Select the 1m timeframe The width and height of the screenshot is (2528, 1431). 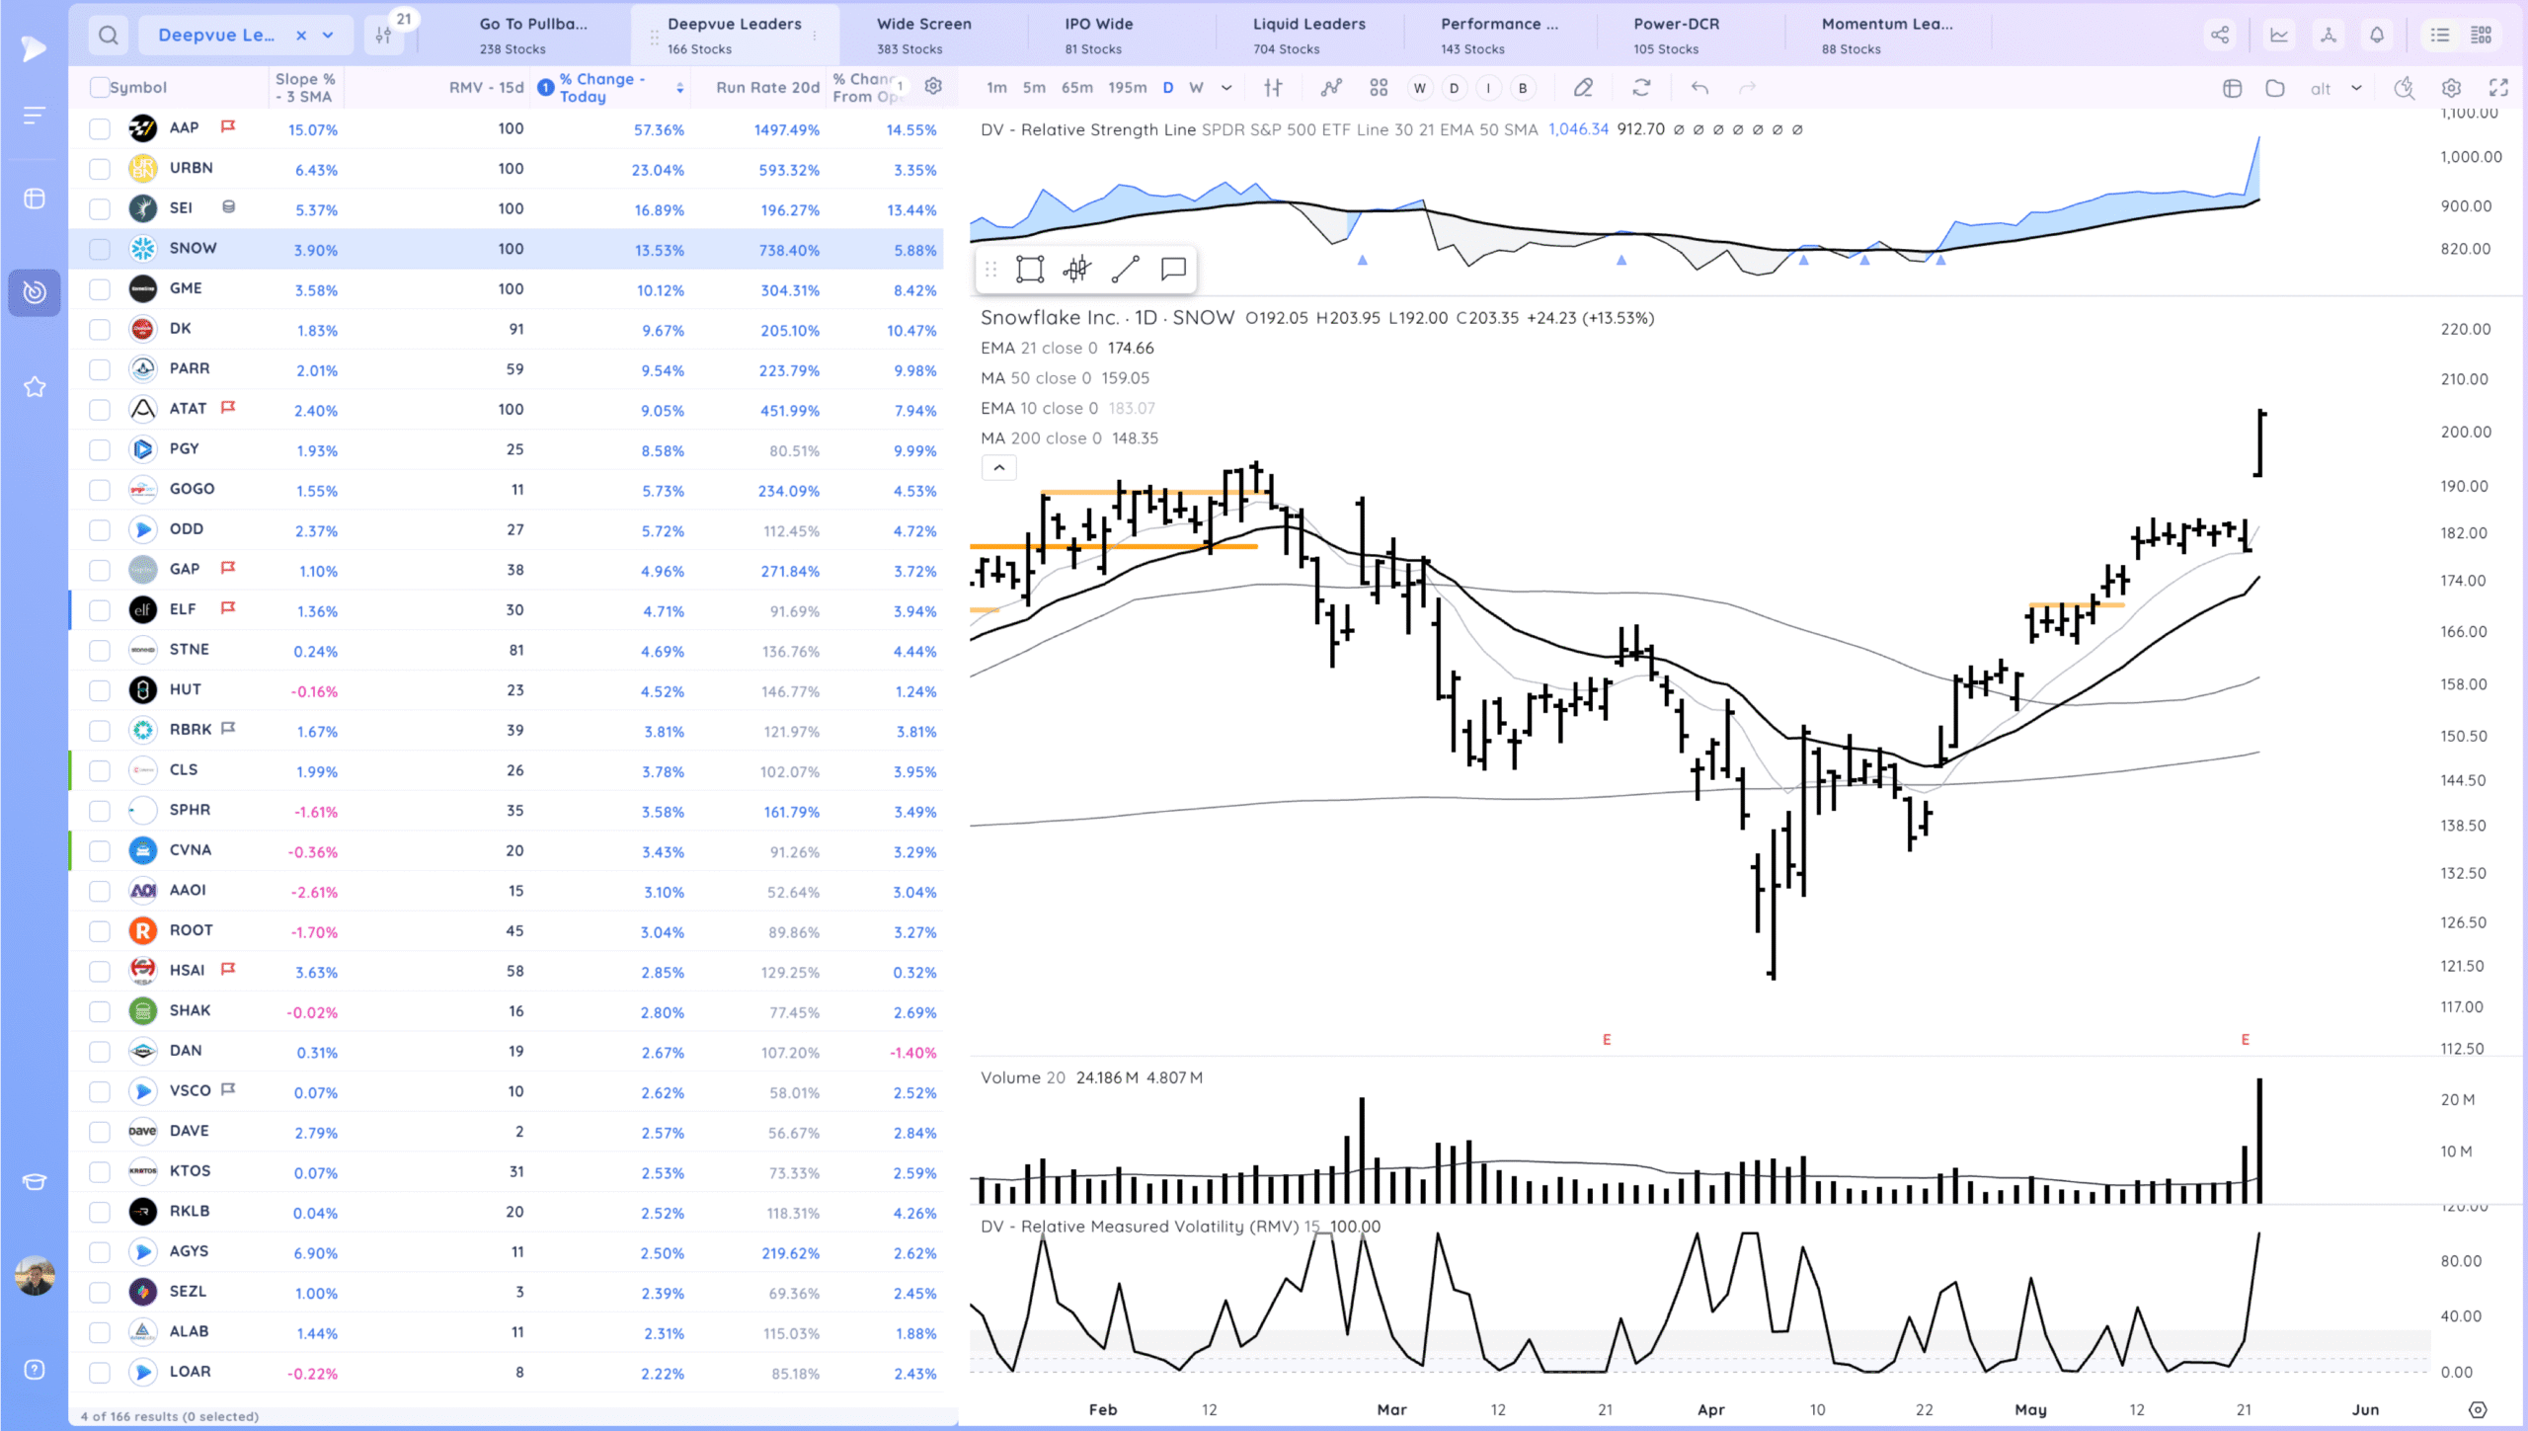[x=997, y=88]
